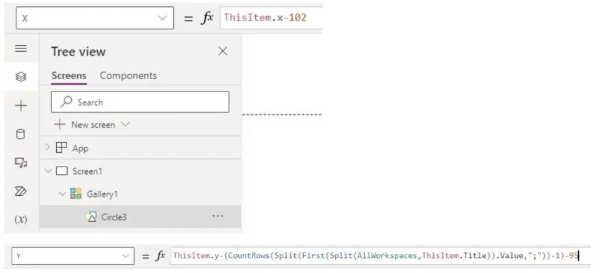Click the Screen1 rectangle icon
Image resolution: width=611 pixels, height=273 pixels.
62,171
